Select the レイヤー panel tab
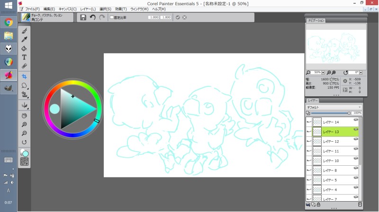This screenshot has height=212, width=379. click(313, 101)
